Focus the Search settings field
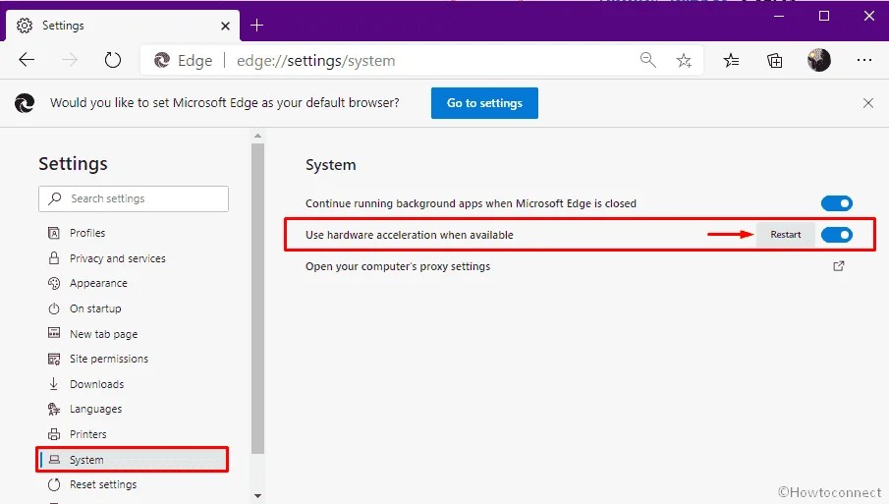Viewport: 889px width, 504px height. click(x=134, y=198)
